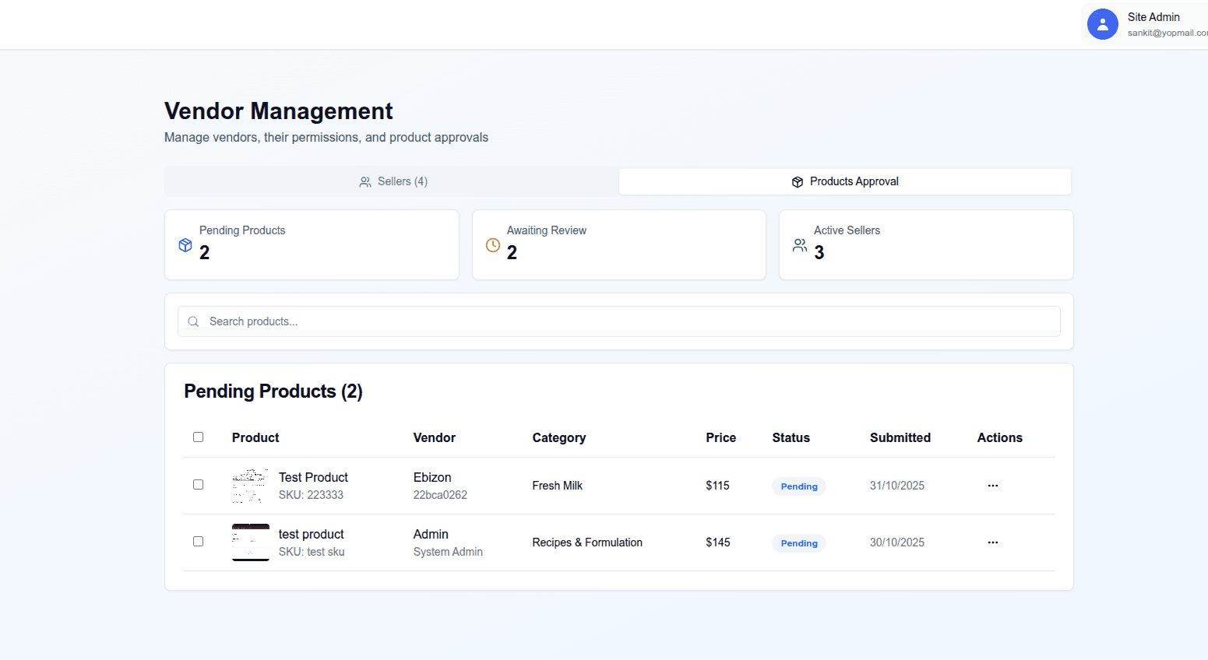Click the search magnifier icon

(194, 321)
